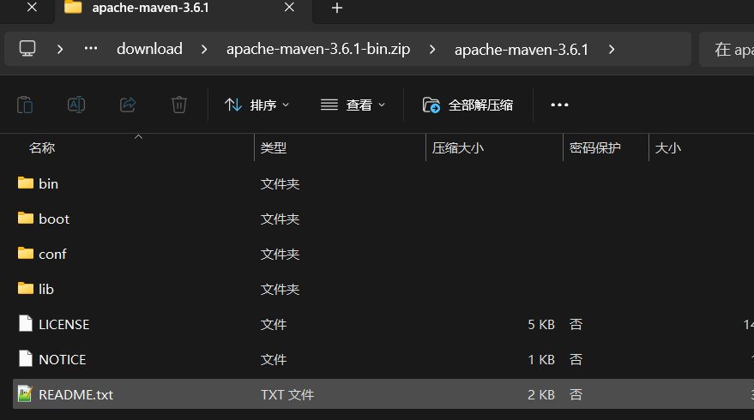
Task: Select the NOTICE file
Action: point(63,359)
